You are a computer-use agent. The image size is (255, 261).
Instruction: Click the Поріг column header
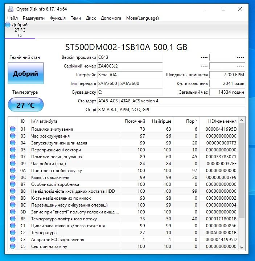[186, 121]
